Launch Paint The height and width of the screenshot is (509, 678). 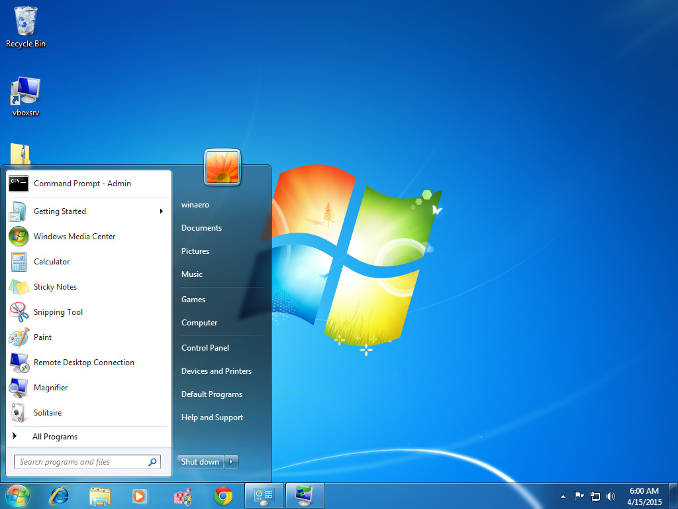click(x=43, y=337)
